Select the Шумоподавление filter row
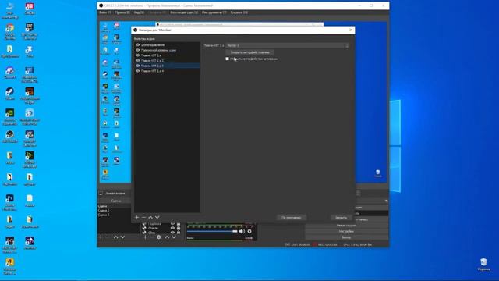The image size is (499, 281). point(167,45)
